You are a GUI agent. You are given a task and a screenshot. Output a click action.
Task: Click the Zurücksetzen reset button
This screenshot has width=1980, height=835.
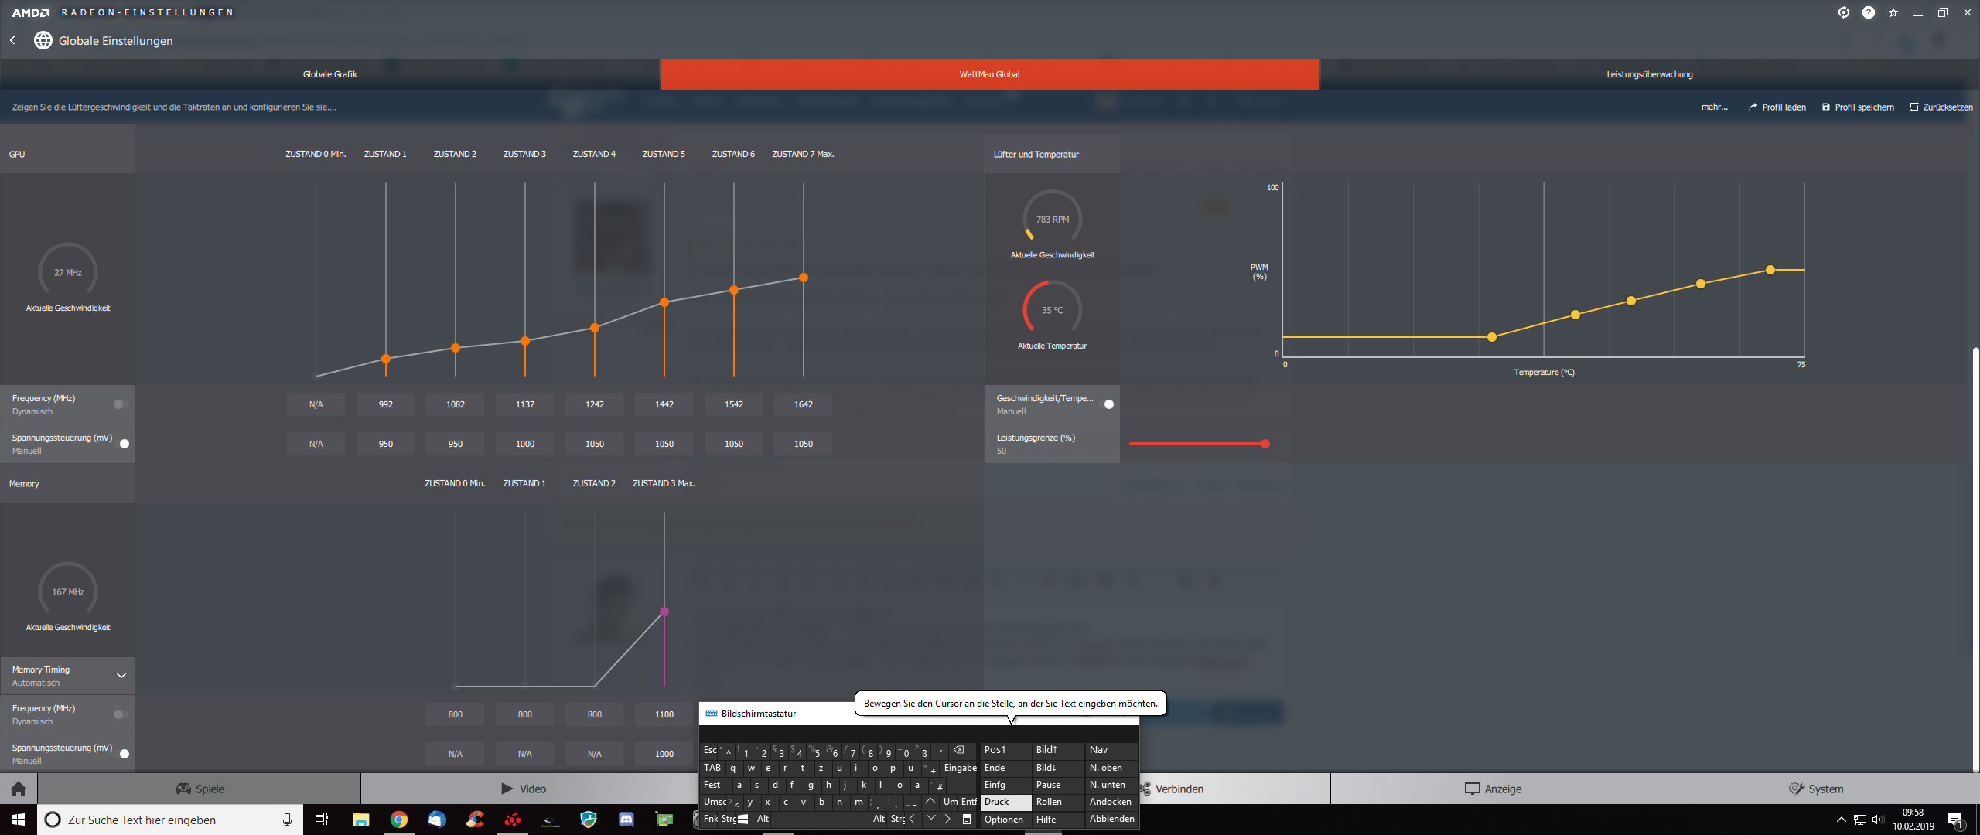point(1941,107)
